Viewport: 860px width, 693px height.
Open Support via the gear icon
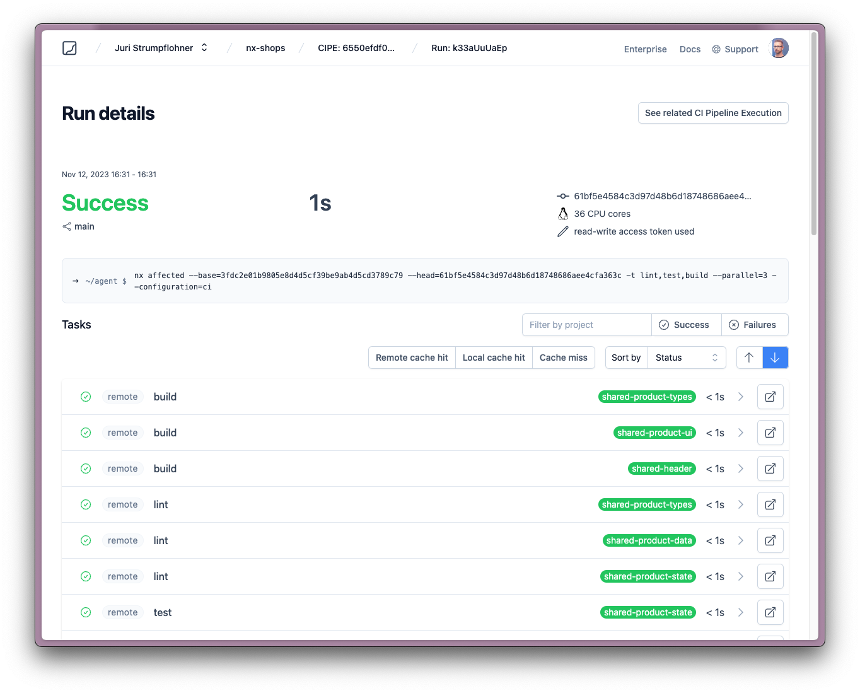click(715, 49)
